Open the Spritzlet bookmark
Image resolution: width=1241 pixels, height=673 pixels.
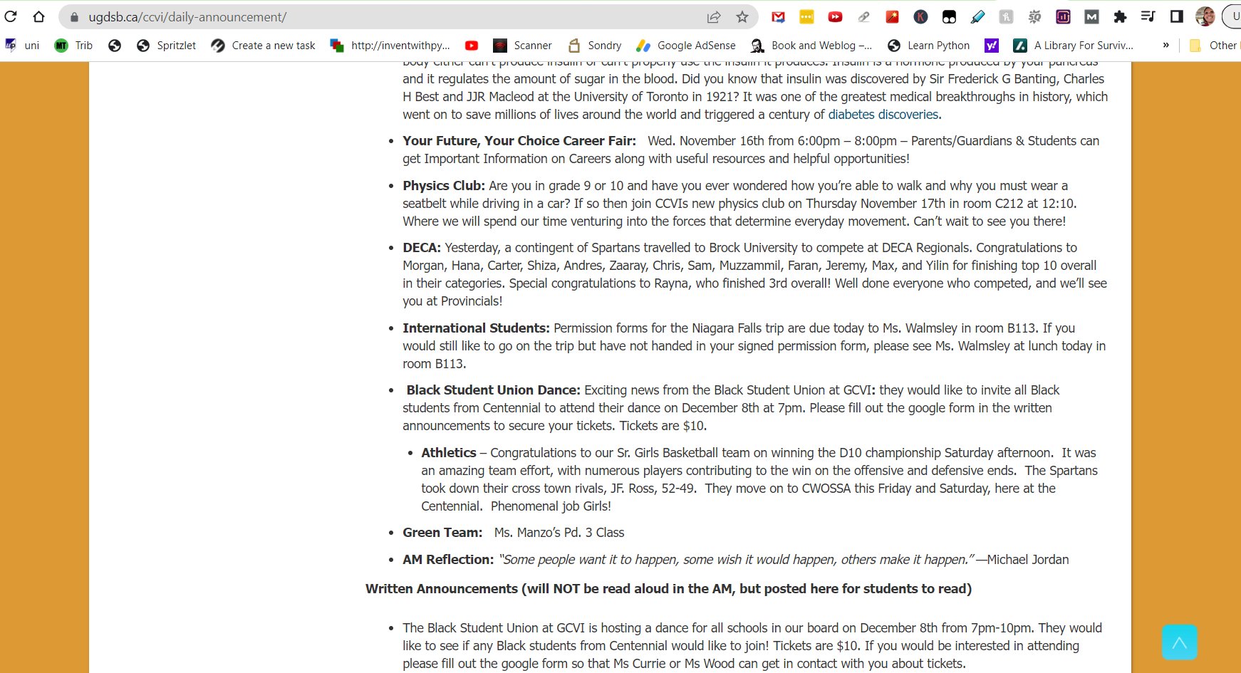[167, 46]
